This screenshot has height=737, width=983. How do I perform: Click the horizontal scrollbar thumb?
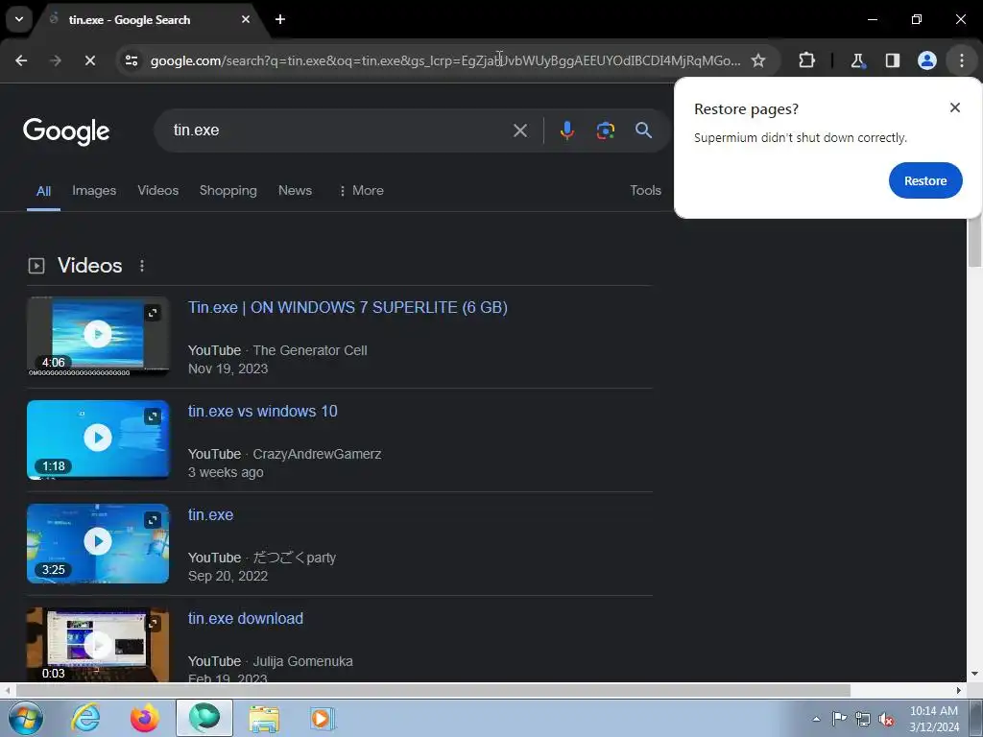click(433, 691)
